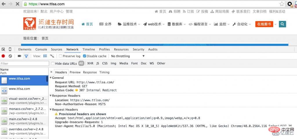Switch to Security tab
Viewport: 297px width, 139px height.
pos(138,49)
